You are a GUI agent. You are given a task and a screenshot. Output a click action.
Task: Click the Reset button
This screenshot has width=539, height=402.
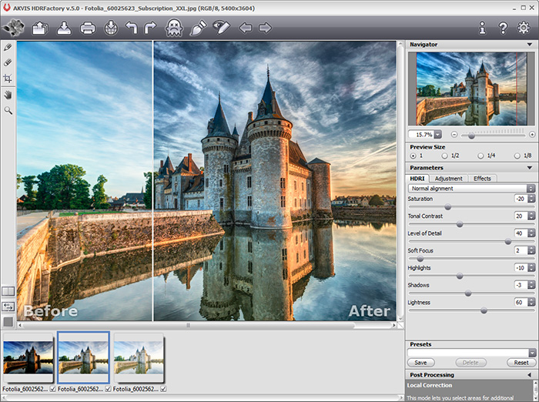[x=521, y=362]
